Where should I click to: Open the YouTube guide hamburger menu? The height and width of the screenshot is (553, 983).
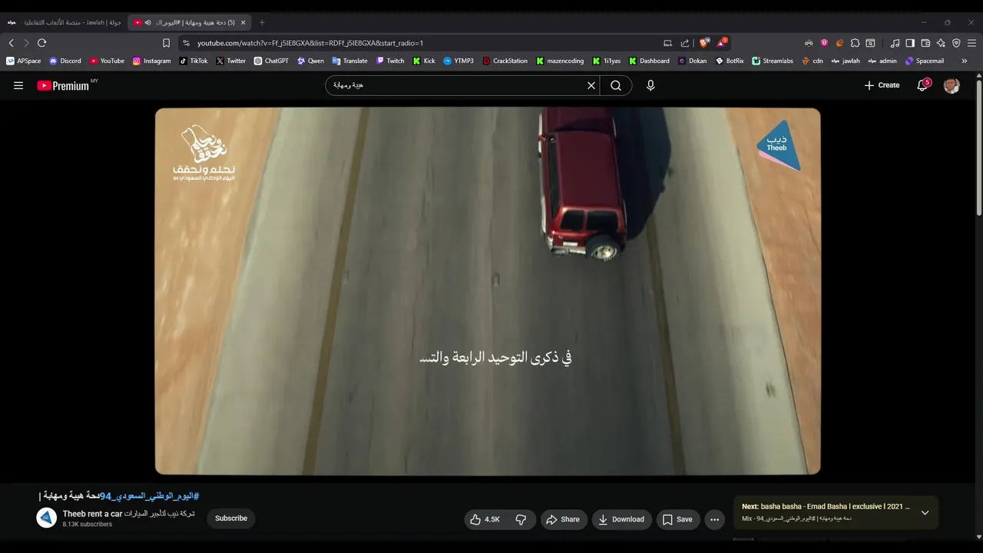[18, 85]
